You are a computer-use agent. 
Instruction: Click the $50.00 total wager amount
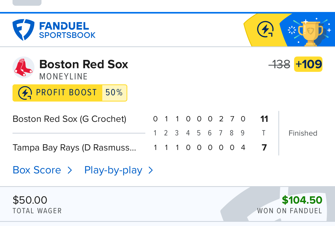[30, 200]
